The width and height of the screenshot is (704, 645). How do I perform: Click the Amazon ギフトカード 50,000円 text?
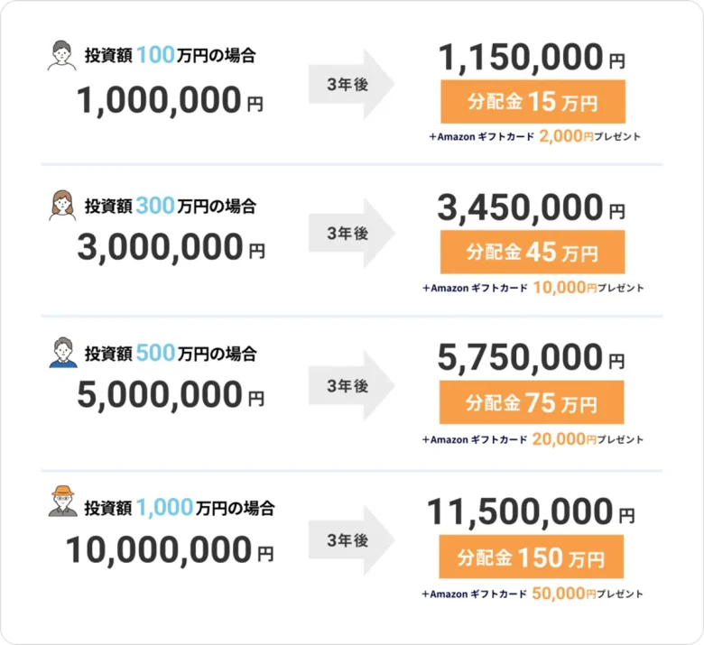tap(533, 594)
